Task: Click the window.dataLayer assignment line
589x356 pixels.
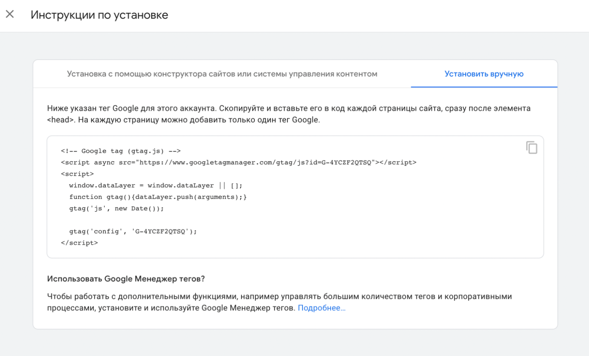Action: [155, 185]
